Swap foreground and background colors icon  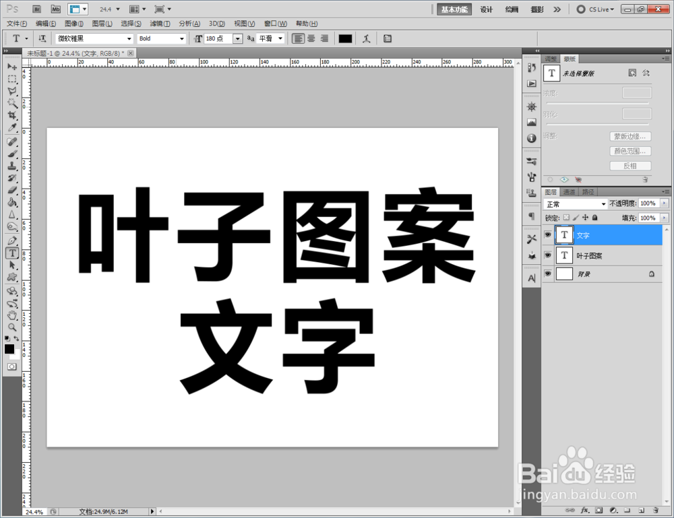pos(16,338)
